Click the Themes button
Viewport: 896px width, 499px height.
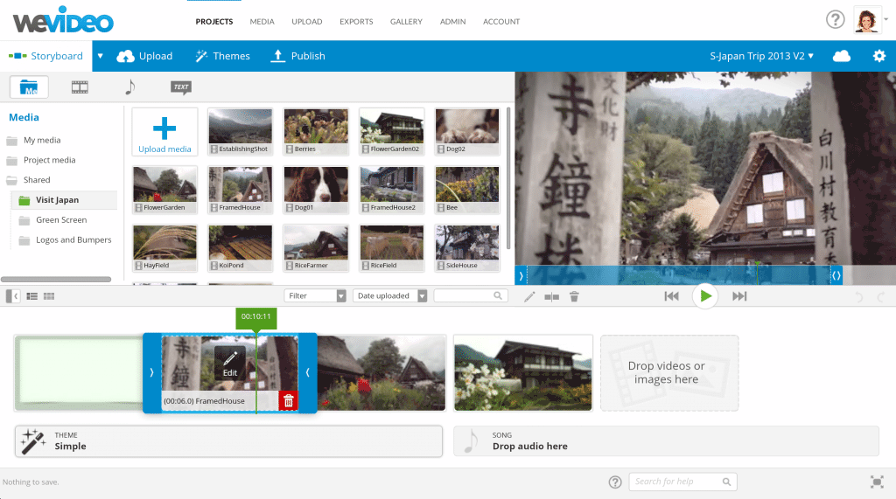click(x=222, y=56)
